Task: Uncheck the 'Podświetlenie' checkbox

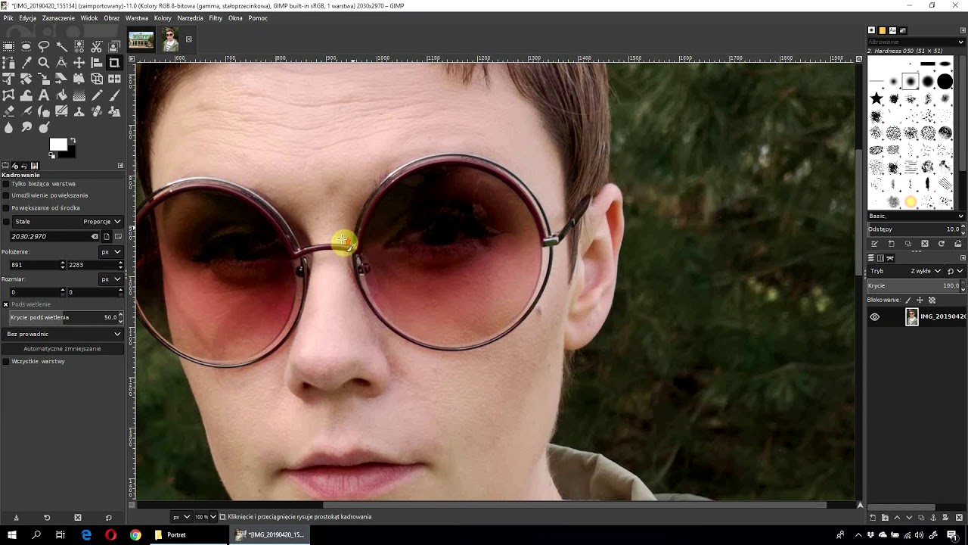Action: (6, 304)
